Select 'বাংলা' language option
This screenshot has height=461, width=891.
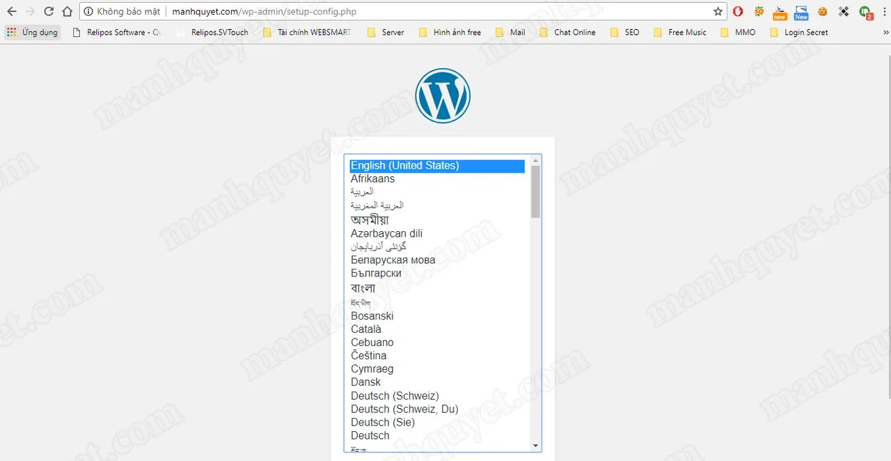pos(437,288)
